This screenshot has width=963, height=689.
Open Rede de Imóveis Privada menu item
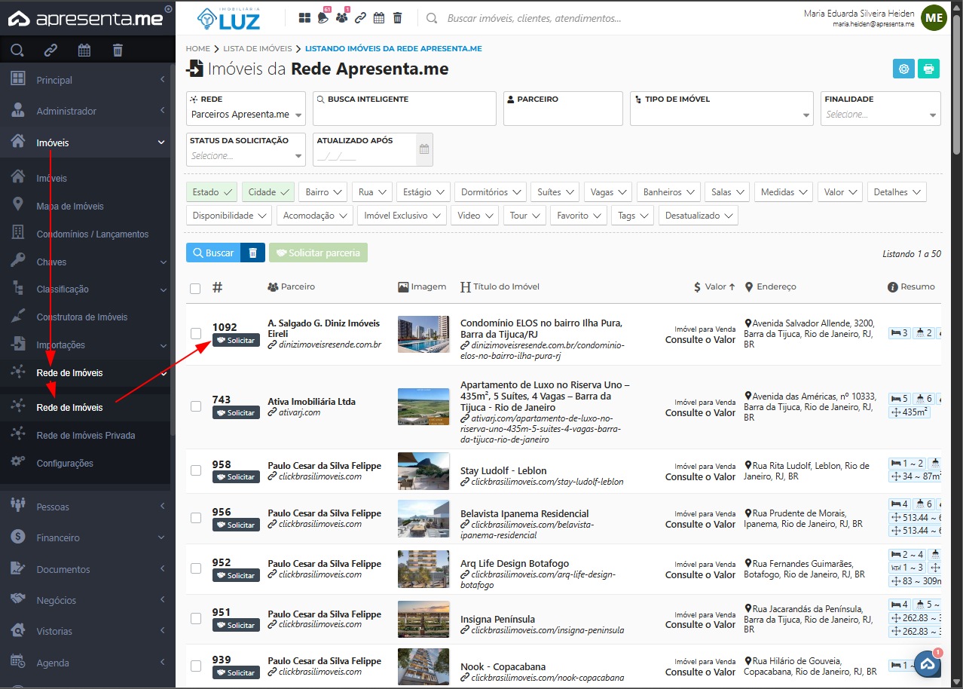[x=86, y=436]
